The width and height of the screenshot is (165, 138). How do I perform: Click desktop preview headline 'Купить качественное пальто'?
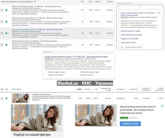(x=76, y=57)
